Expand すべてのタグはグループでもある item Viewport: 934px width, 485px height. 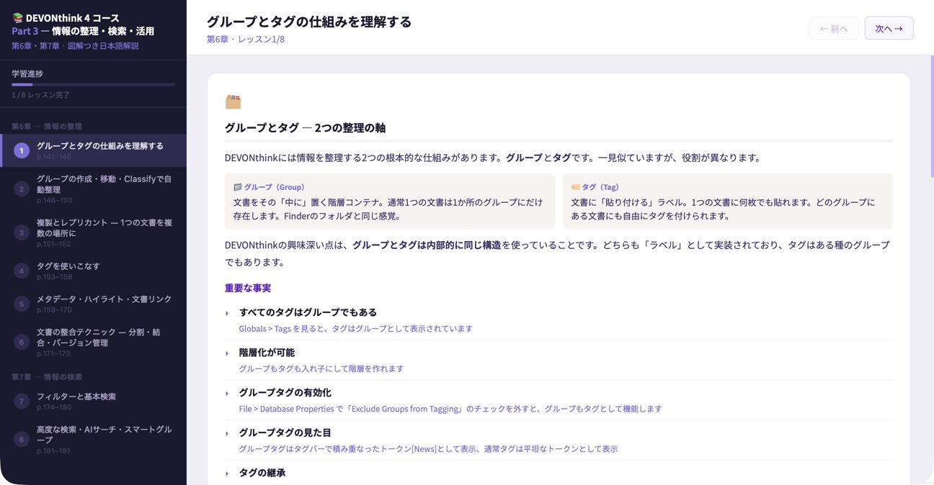coord(227,313)
